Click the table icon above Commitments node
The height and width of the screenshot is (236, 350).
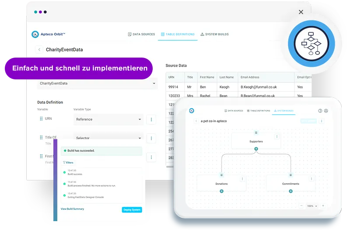(290, 175)
